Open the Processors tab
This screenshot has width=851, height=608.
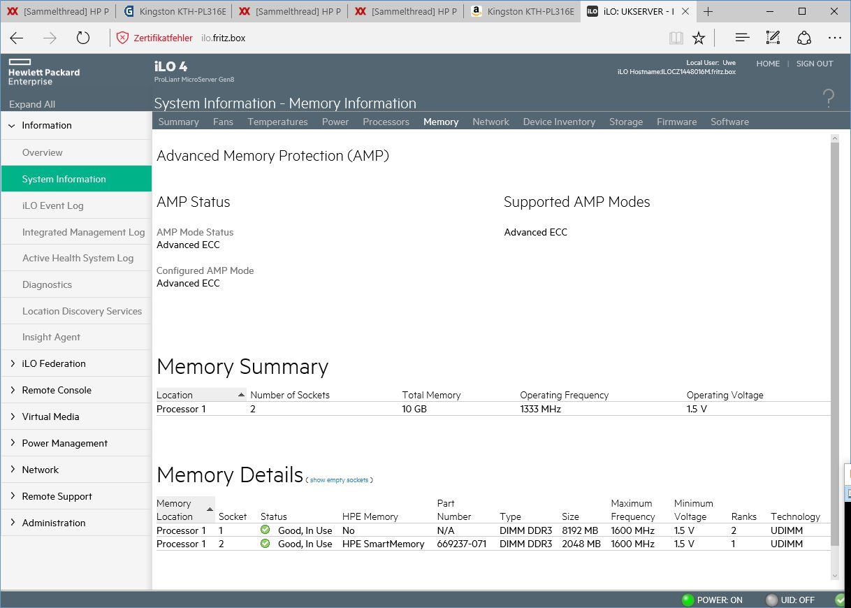click(x=386, y=122)
